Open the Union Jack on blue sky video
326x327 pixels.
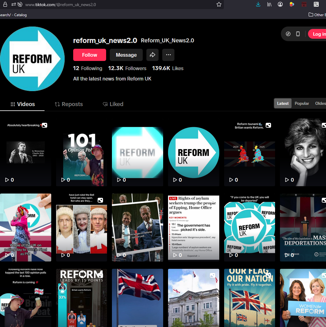[138, 298]
